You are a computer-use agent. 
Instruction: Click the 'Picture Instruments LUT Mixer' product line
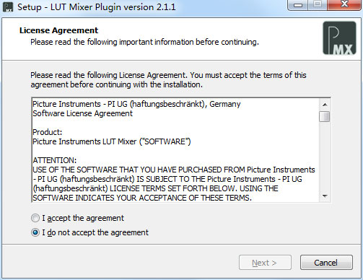pyautogui.click(x=112, y=141)
